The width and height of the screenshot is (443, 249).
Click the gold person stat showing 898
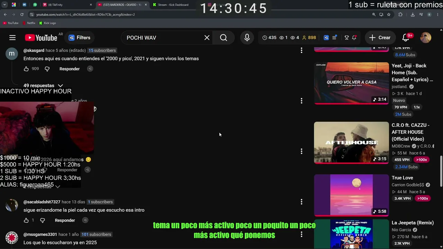click(x=309, y=38)
